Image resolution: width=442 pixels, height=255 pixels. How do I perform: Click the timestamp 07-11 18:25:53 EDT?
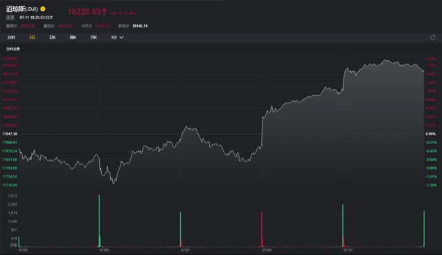36,17
